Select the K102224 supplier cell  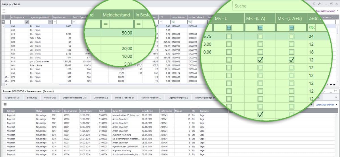(x=179, y=73)
